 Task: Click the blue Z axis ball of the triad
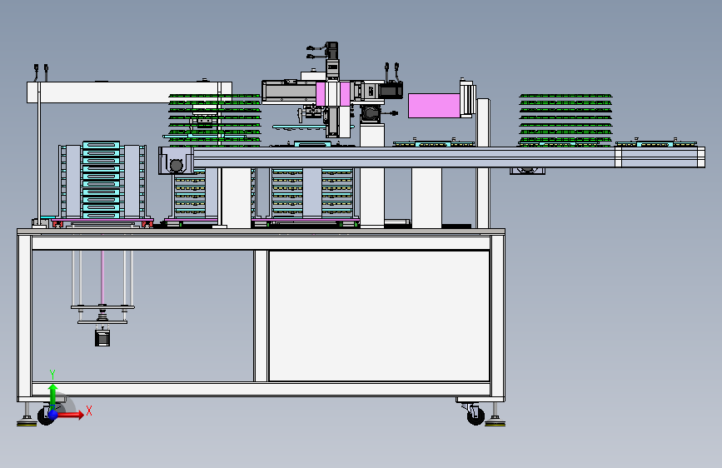click(53, 415)
